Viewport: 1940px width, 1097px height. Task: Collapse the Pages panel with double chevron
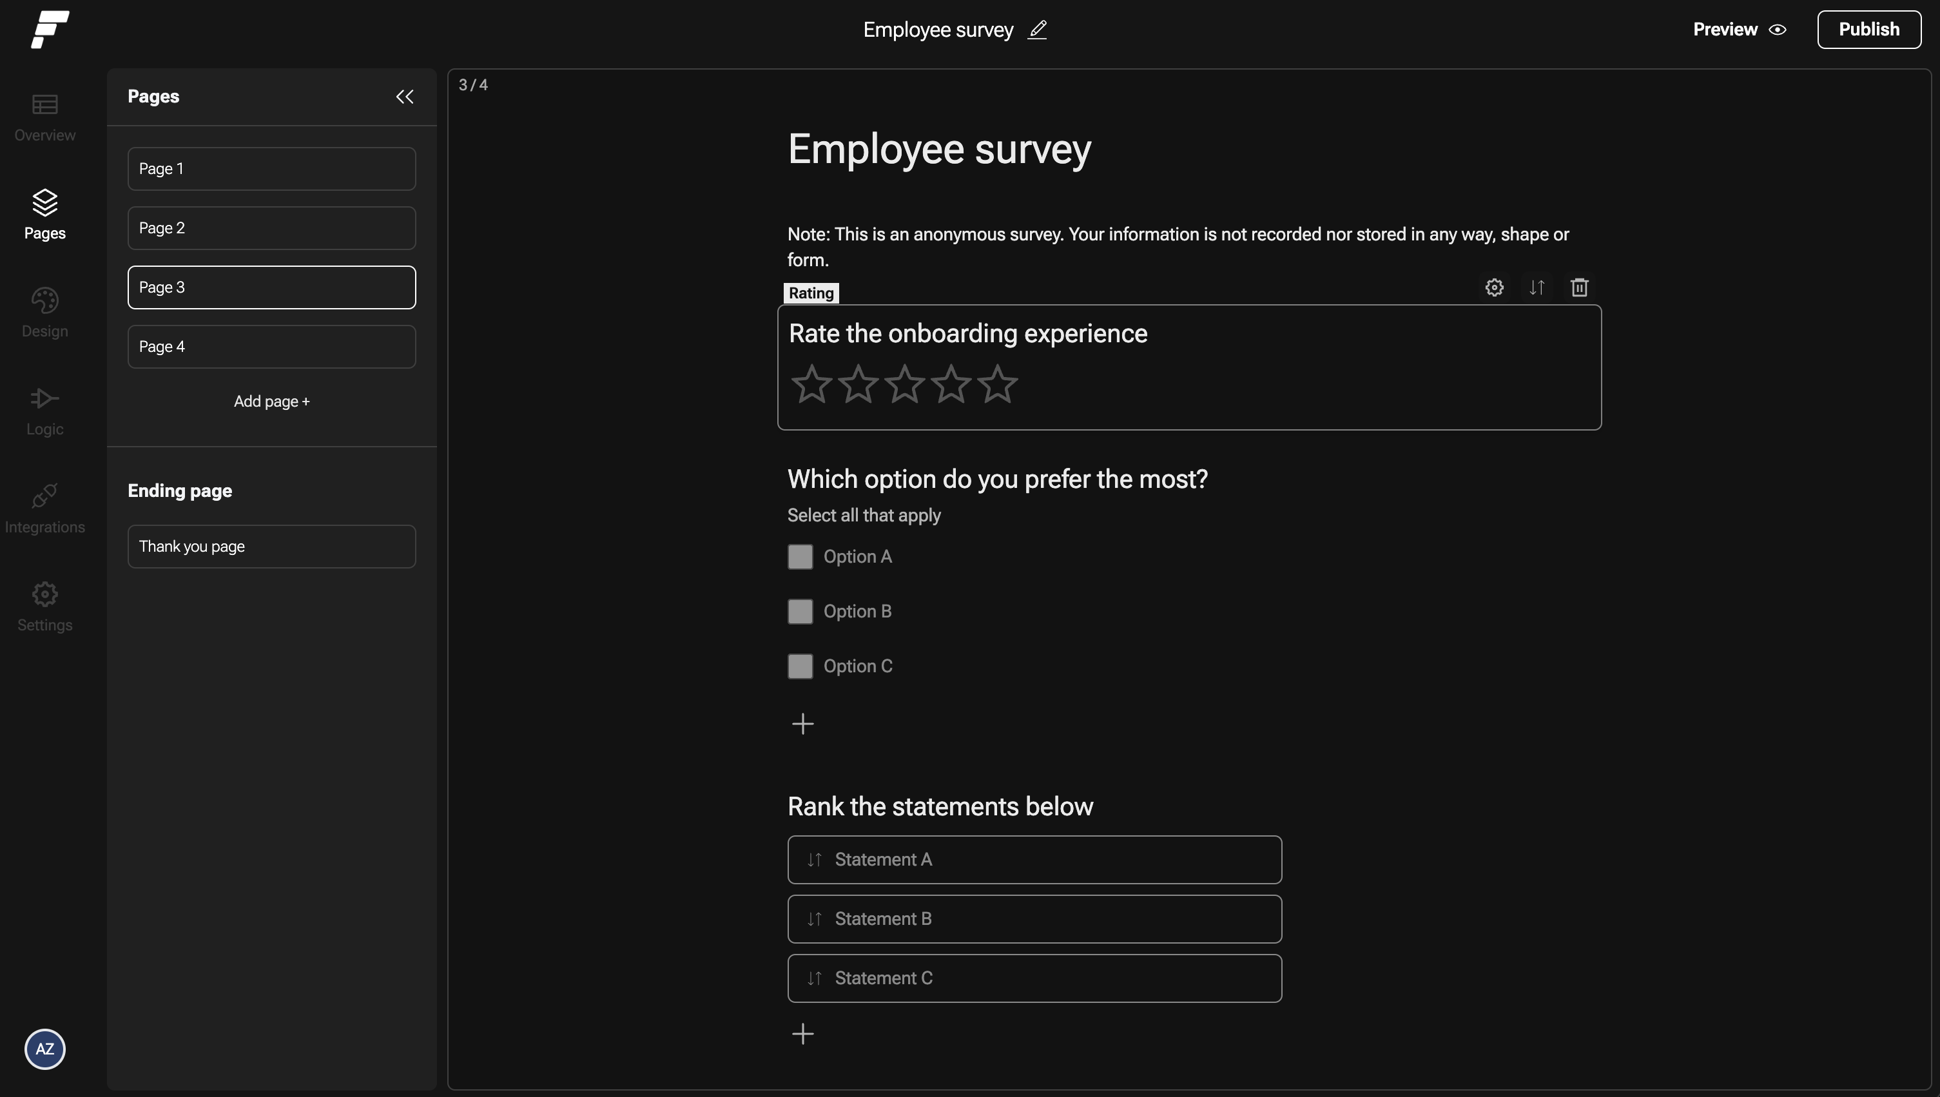405,97
